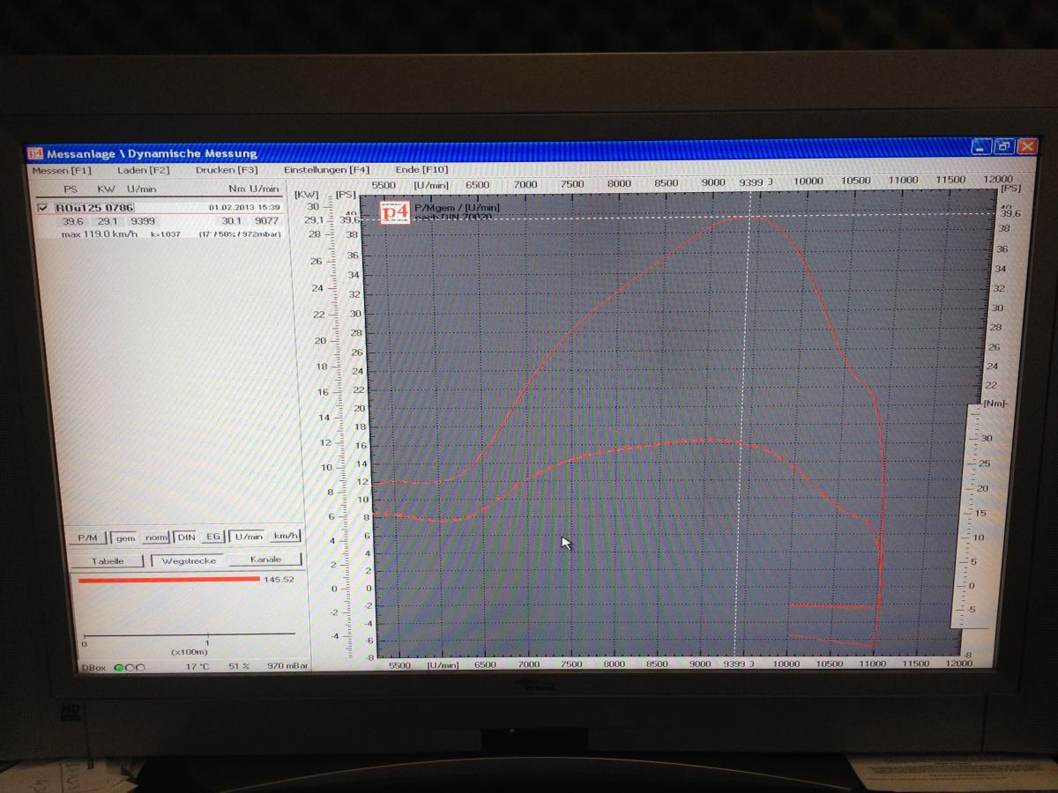Open the Laden [F2] menu
Screen dimensions: 1058x793
[x=143, y=170]
